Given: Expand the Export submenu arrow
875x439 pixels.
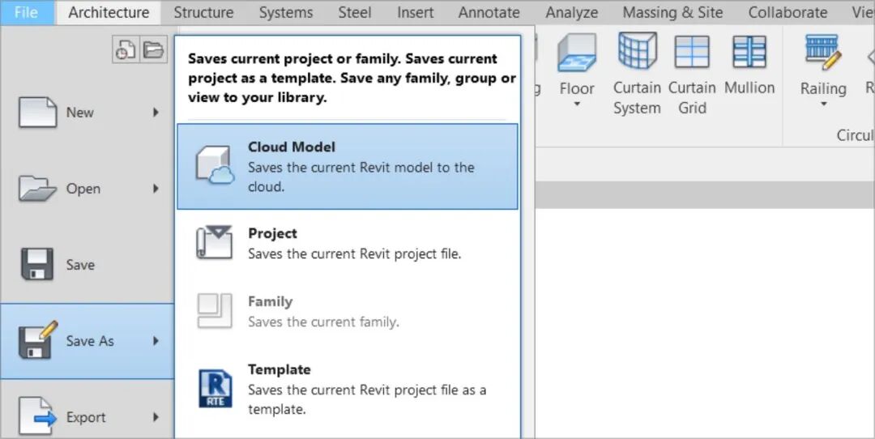Looking at the screenshot, I should (156, 417).
